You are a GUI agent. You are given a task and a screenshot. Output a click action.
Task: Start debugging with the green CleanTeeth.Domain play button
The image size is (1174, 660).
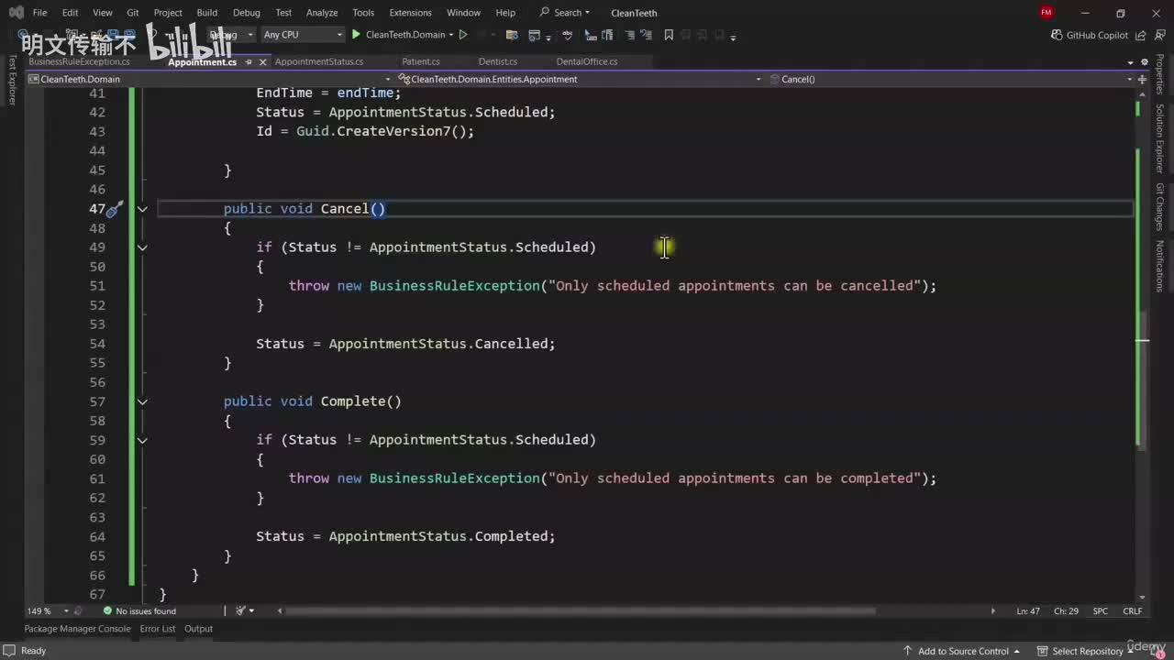[357, 35]
